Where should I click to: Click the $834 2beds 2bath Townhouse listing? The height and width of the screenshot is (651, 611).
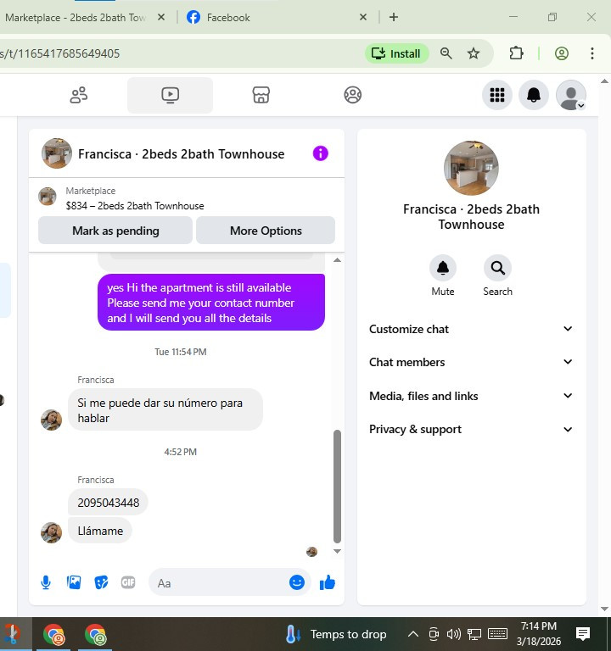tap(135, 205)
